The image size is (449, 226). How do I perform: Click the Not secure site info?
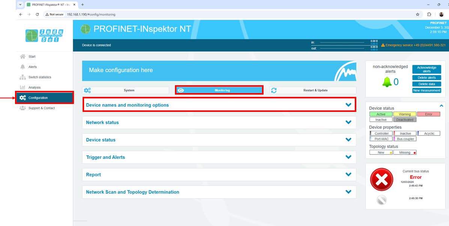pyautogui.click(x=54, y=14)
